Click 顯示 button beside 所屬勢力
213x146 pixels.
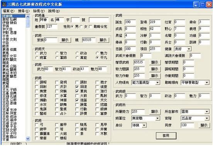[155, 112]
